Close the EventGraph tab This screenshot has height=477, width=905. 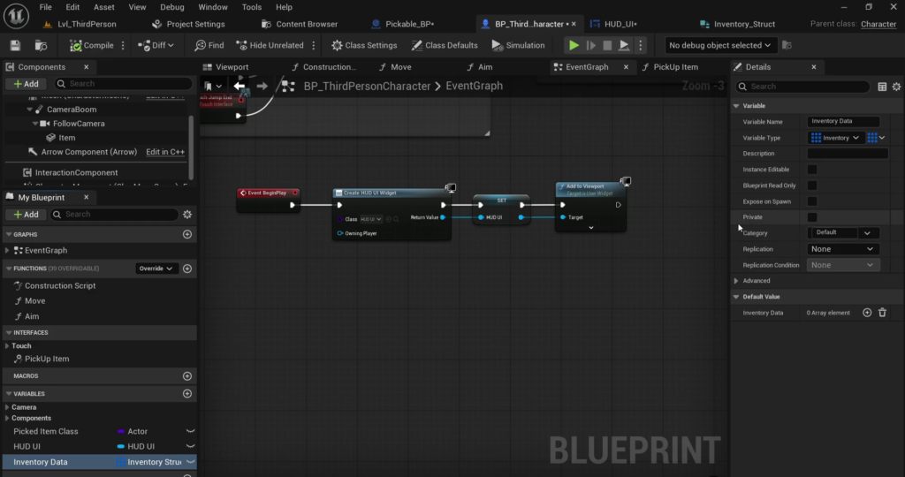626,67
